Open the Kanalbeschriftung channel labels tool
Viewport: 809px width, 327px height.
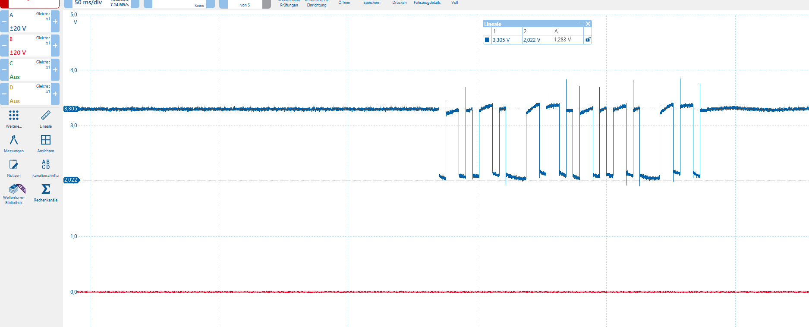pos(46,168)
